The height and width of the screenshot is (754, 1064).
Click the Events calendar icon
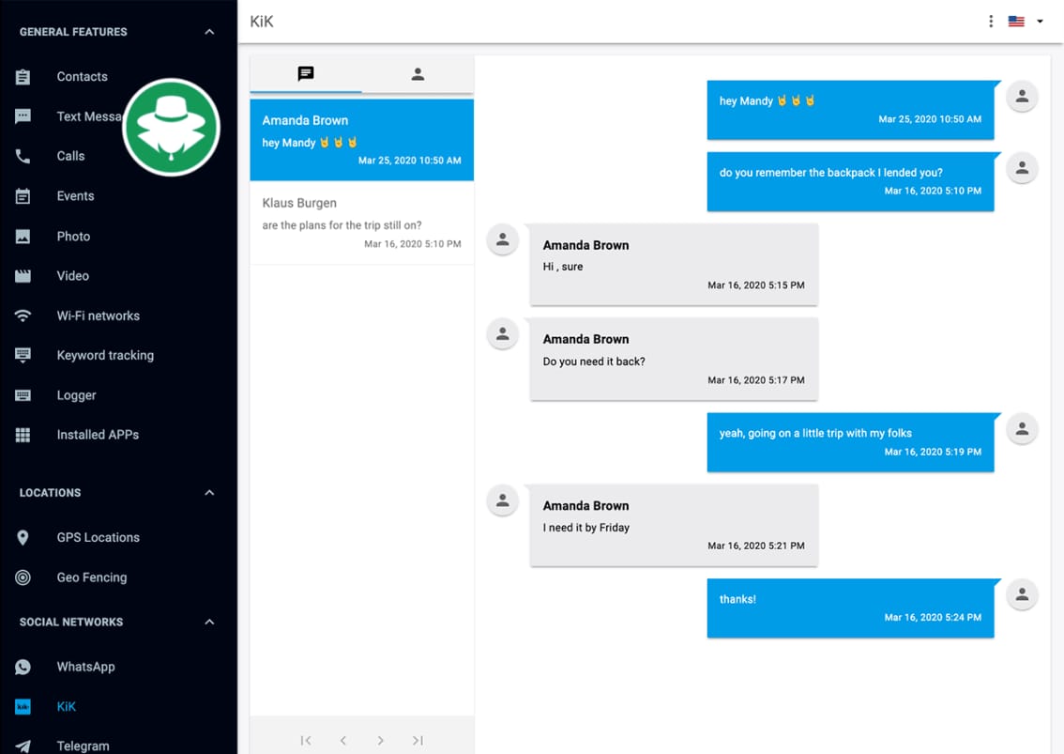[23, 196]
